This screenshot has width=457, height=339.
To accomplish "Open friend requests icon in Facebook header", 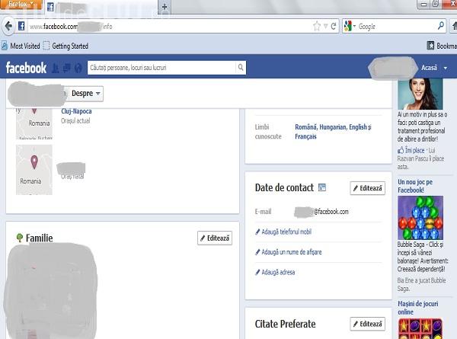I will (x=56, y=68).
